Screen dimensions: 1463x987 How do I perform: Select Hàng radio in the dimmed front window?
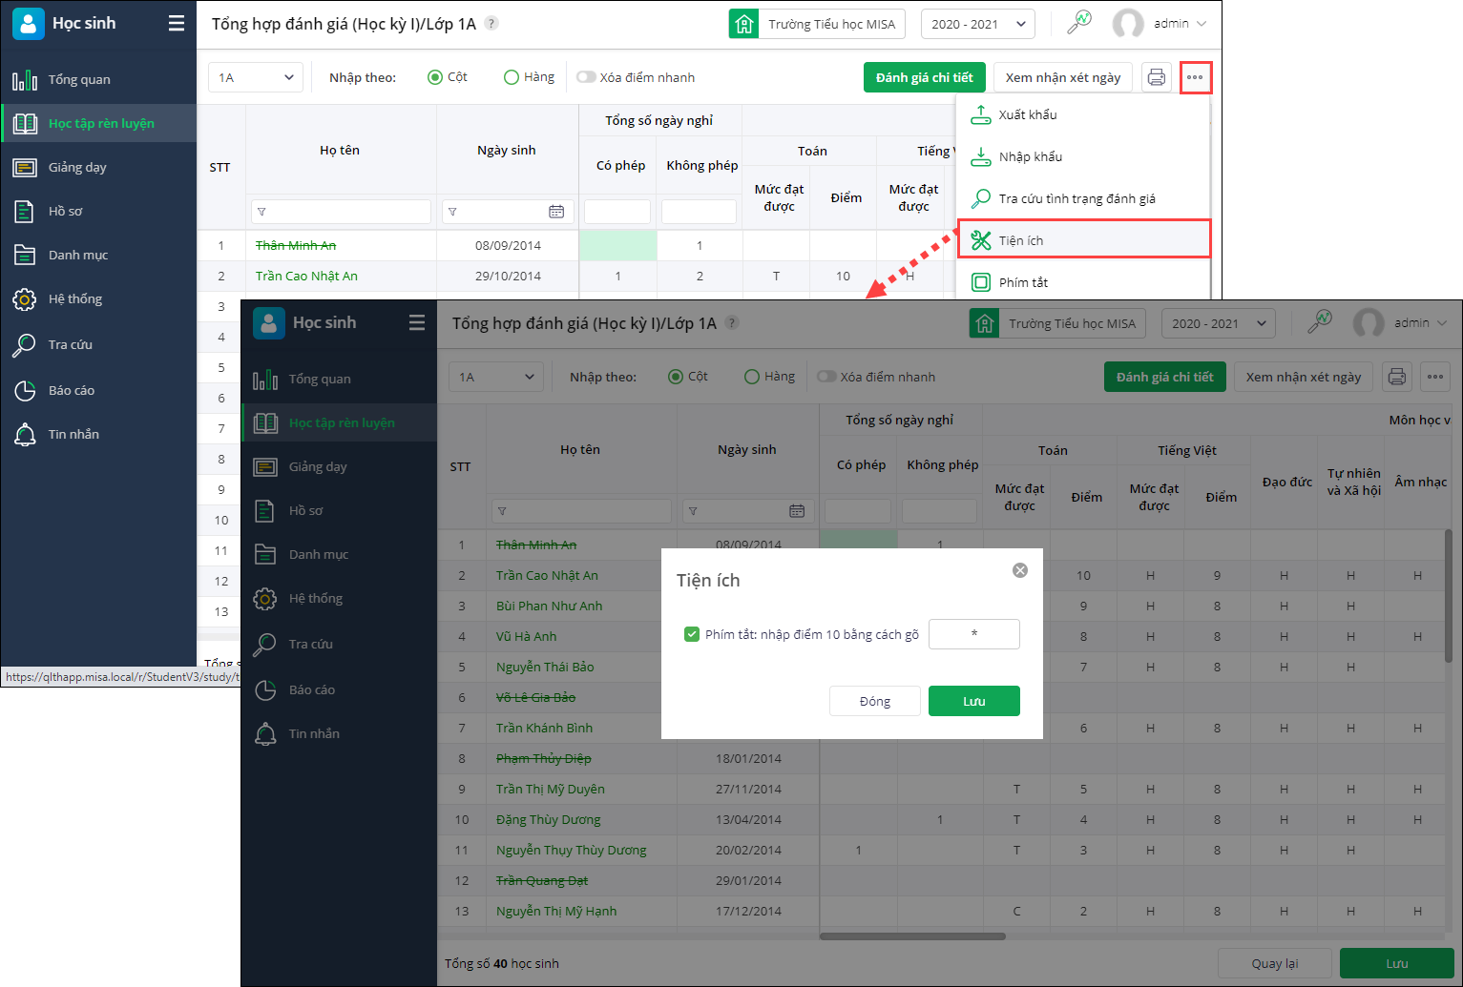click(752, 377)
